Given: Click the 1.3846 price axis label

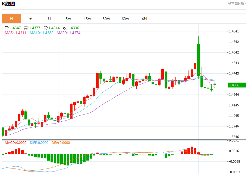Looking at the screenshot, I should (x=234, y=137).
